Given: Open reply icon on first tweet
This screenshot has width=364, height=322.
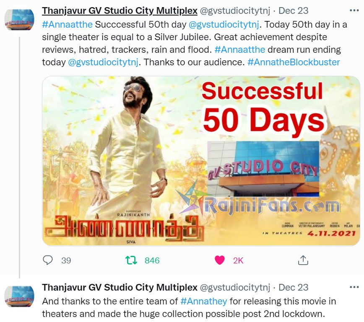Looking at the screenshot, I should pyautogui.click(x=48, y=260).
